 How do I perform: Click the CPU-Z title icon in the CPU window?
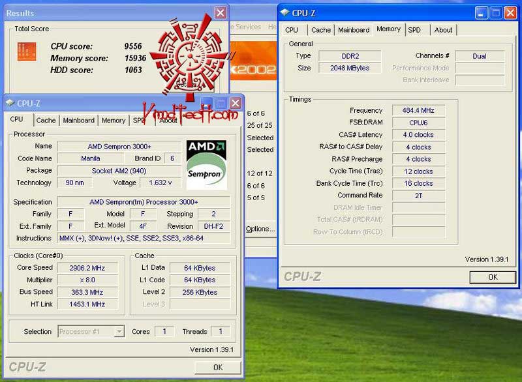(x=10, y=103)
